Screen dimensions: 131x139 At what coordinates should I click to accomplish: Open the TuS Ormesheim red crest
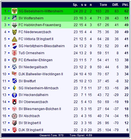[14, 53]
